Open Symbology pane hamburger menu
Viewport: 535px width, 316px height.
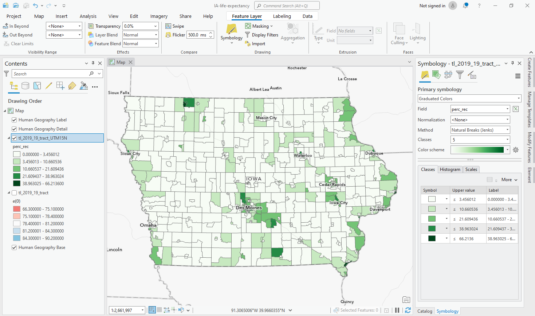[x=518, y=76]
